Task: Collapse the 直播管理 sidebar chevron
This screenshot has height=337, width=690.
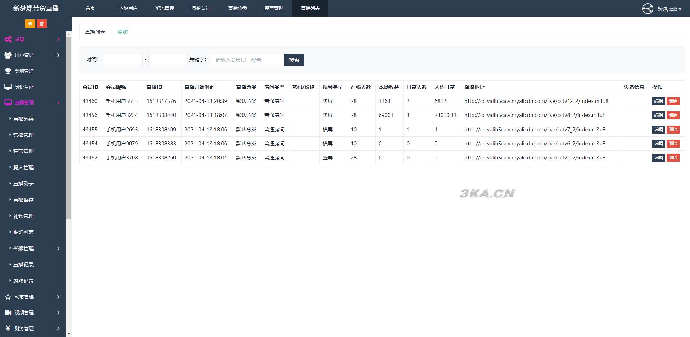Action: point(58,103)
